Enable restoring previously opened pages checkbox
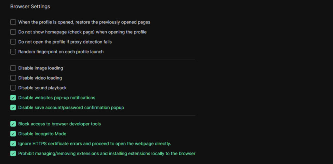This screenshot has width=333, height=164. point(13,22)
